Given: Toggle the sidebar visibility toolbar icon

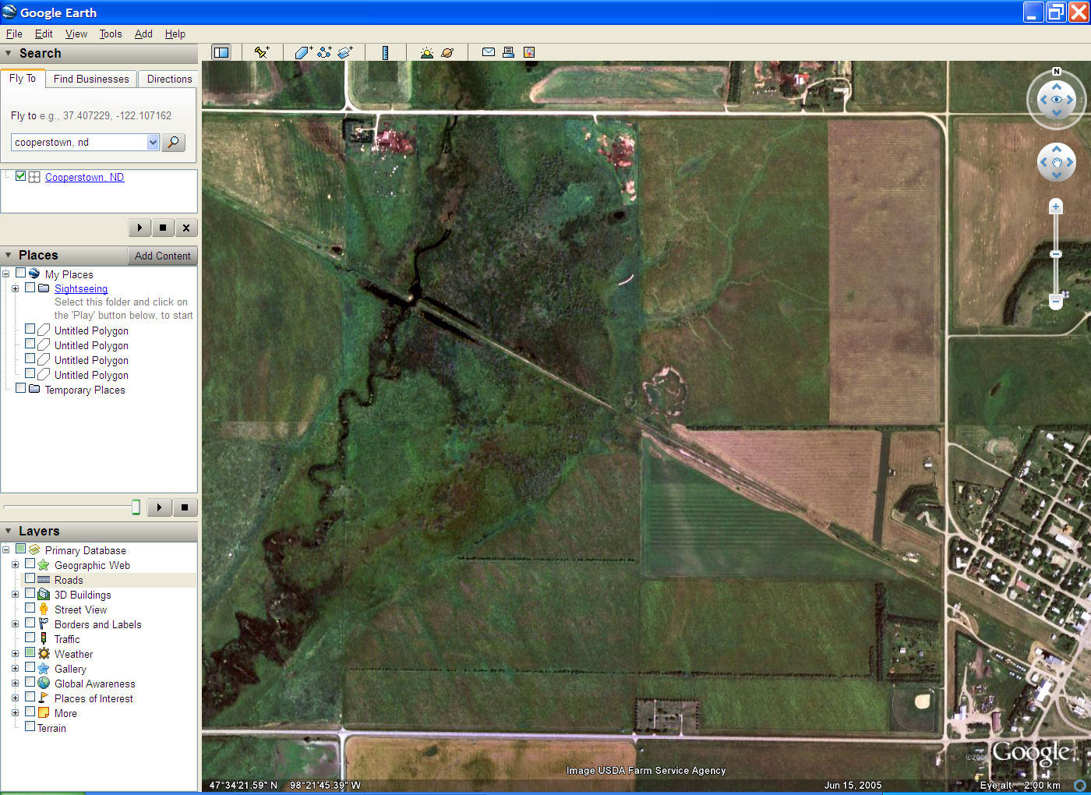Looking at the screenshot, I should click(x=221, y=52).
